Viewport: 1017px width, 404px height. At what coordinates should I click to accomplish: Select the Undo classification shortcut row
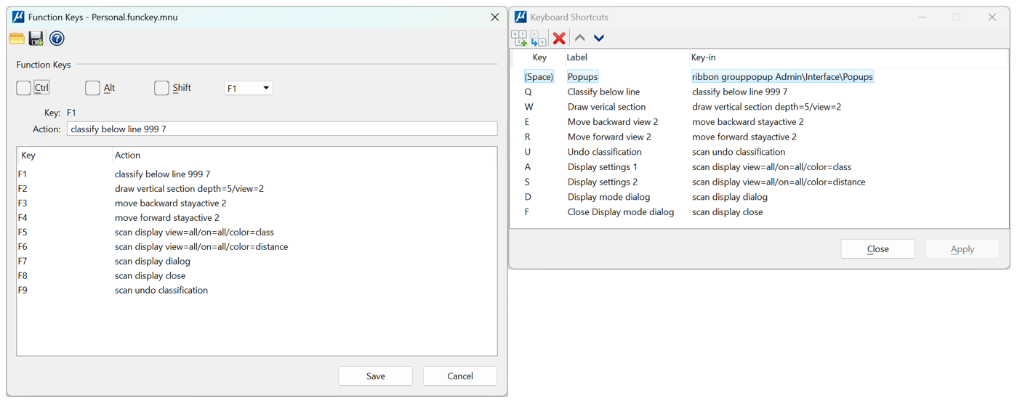click(604, 152)
